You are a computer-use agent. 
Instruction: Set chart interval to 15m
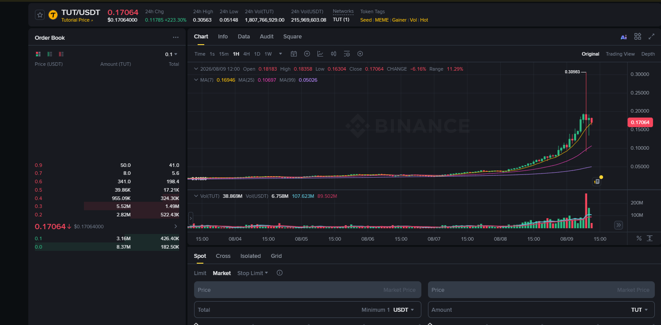pos(224,54)
